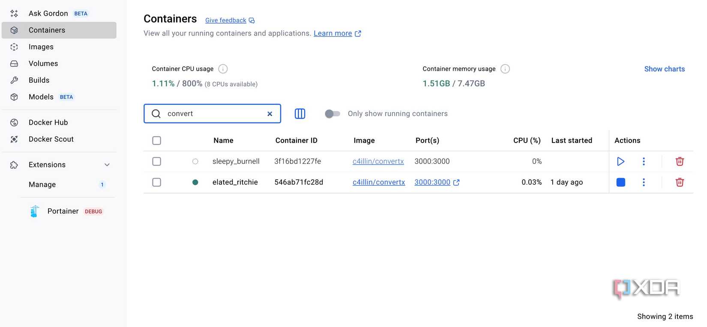The width and height of the screenshot is (707, 327).
Task: Click the Ask Gordon sparkle icon
Action: [x=14, y=13]
